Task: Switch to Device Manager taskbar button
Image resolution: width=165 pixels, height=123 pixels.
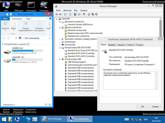Action: pos(53,119)
